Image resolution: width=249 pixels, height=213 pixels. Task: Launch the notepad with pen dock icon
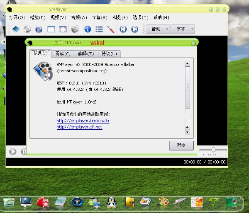[60, 202]
